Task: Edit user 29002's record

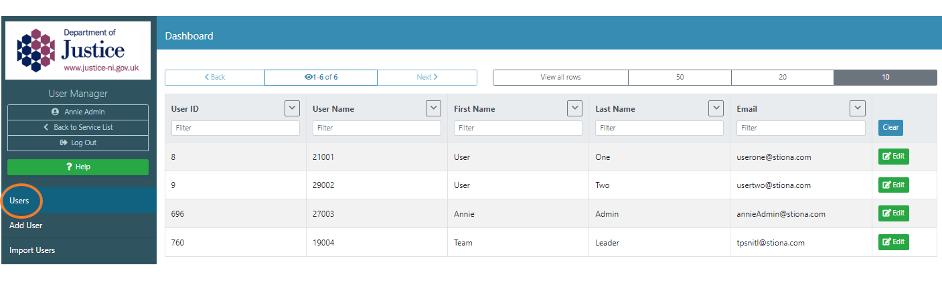Action: tap(893, 185)
